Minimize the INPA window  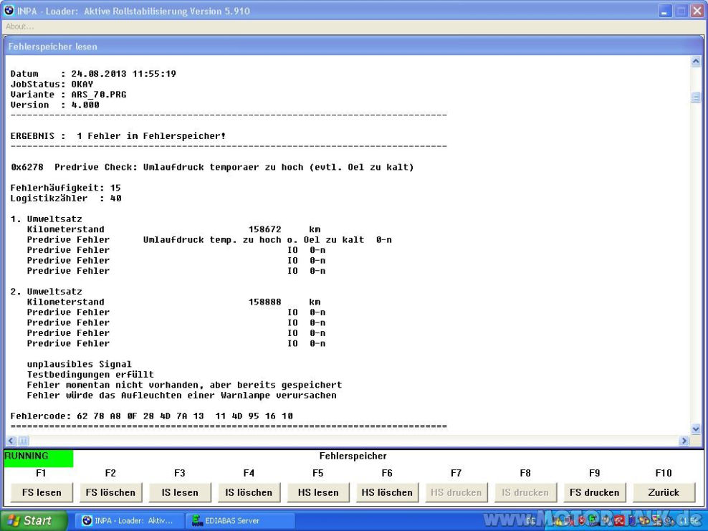pos(665,11)
